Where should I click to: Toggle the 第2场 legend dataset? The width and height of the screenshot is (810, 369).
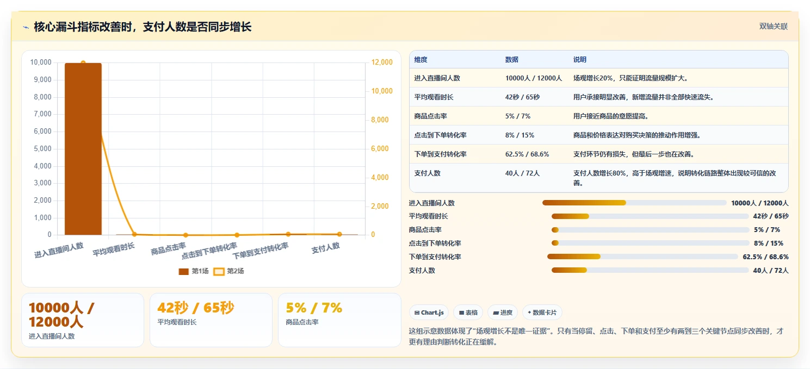(x=228, y=271)
